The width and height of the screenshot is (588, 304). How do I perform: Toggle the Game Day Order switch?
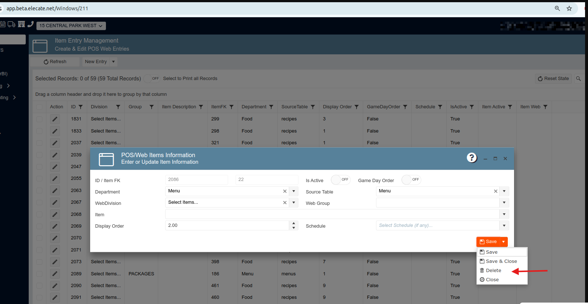(x=411, y=180)
